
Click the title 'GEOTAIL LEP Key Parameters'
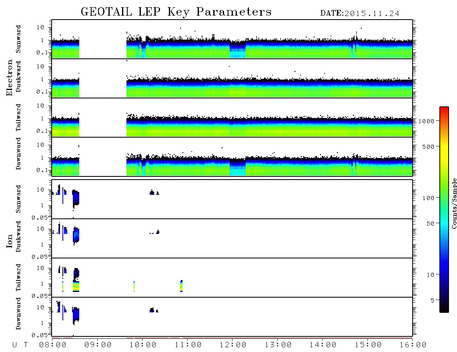point(176,12)
